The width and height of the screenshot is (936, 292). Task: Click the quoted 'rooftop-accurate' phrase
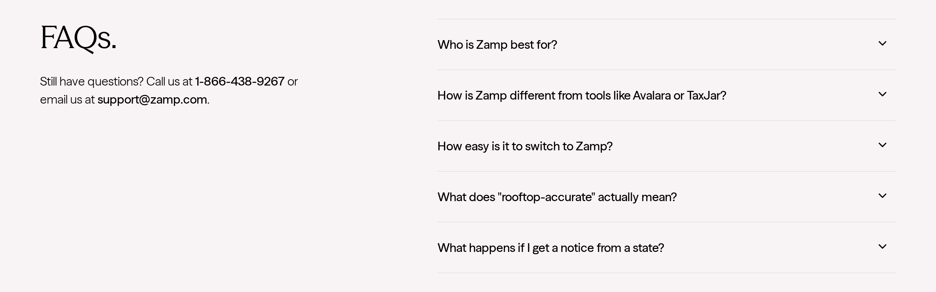point(547,197)
